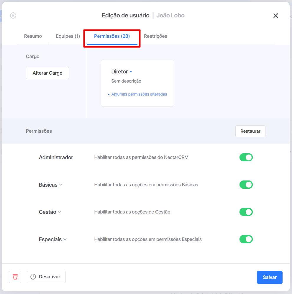Image resolution: width=292 pixels, height=294 pixels.
Task: Click 'Habilitar todas as opções de Gestão' text
Action: pyautogui.click(x=132, y=212)
